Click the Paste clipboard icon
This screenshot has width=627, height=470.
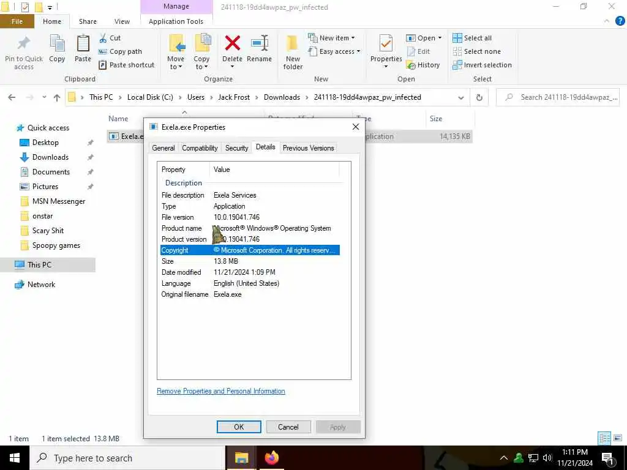tap(83, 43)
